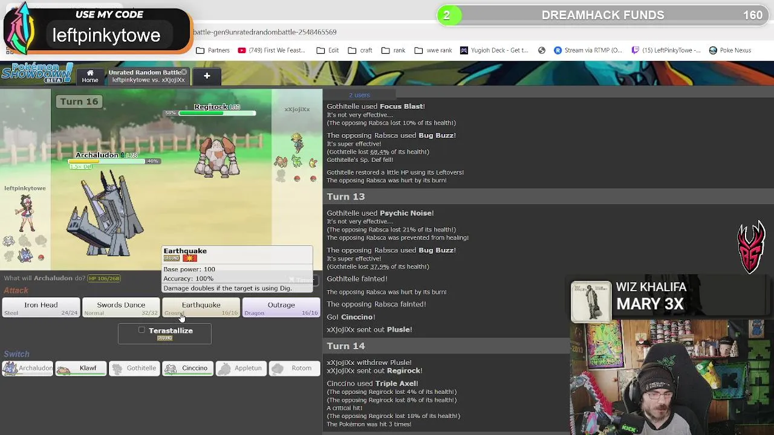Open the LeftPinkyTowe Twitch bookmark

tap(666, 50)
